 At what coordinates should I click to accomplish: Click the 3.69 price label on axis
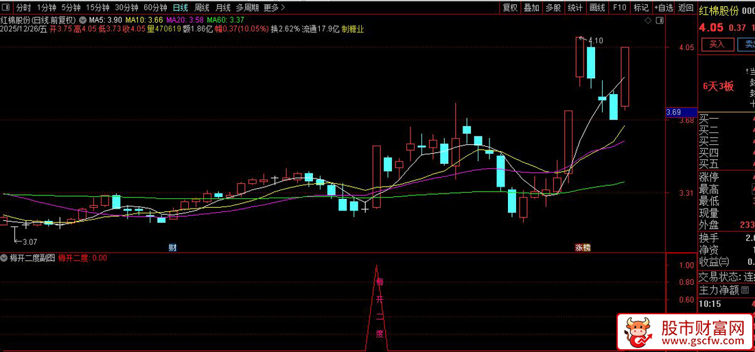[673, 112]
